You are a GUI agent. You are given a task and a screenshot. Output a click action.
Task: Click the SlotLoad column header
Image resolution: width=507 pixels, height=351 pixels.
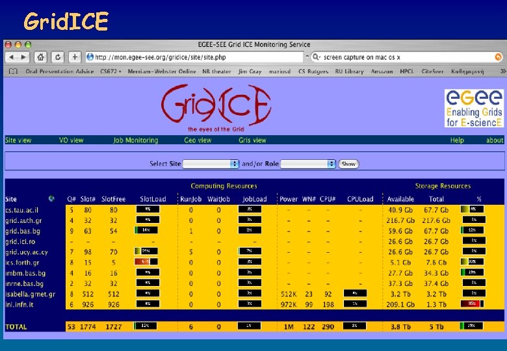click(x=153, y=199)
